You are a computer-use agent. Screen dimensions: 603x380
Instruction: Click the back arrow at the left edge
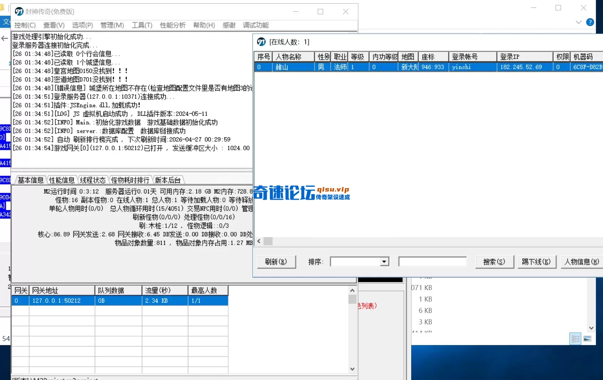pos(4,38)
